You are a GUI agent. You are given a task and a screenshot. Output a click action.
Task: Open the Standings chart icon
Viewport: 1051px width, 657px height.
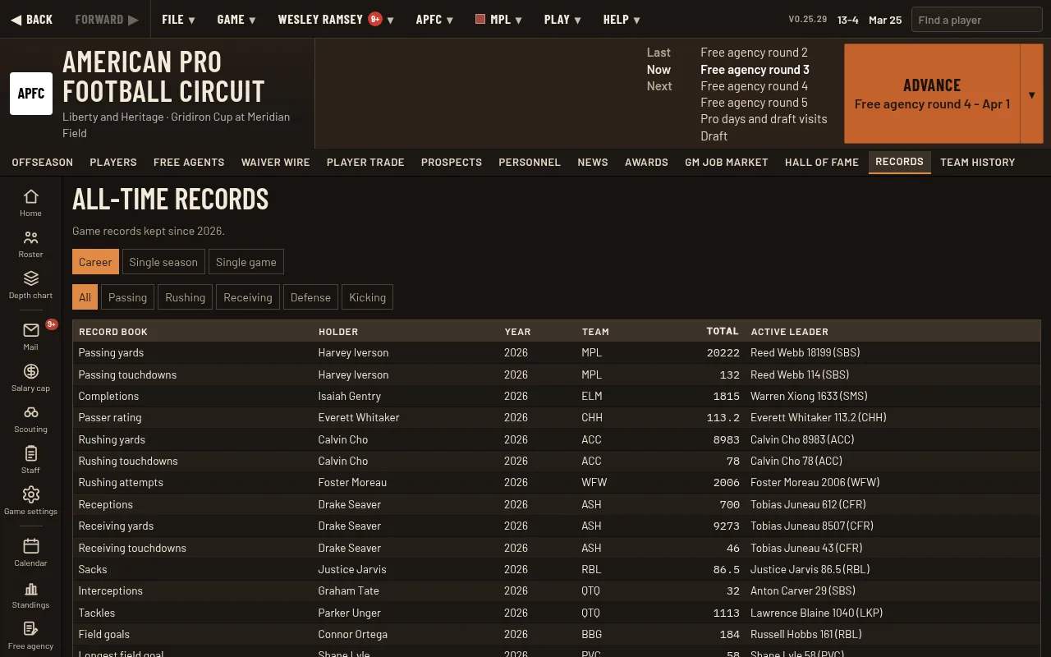pos(30,594)
